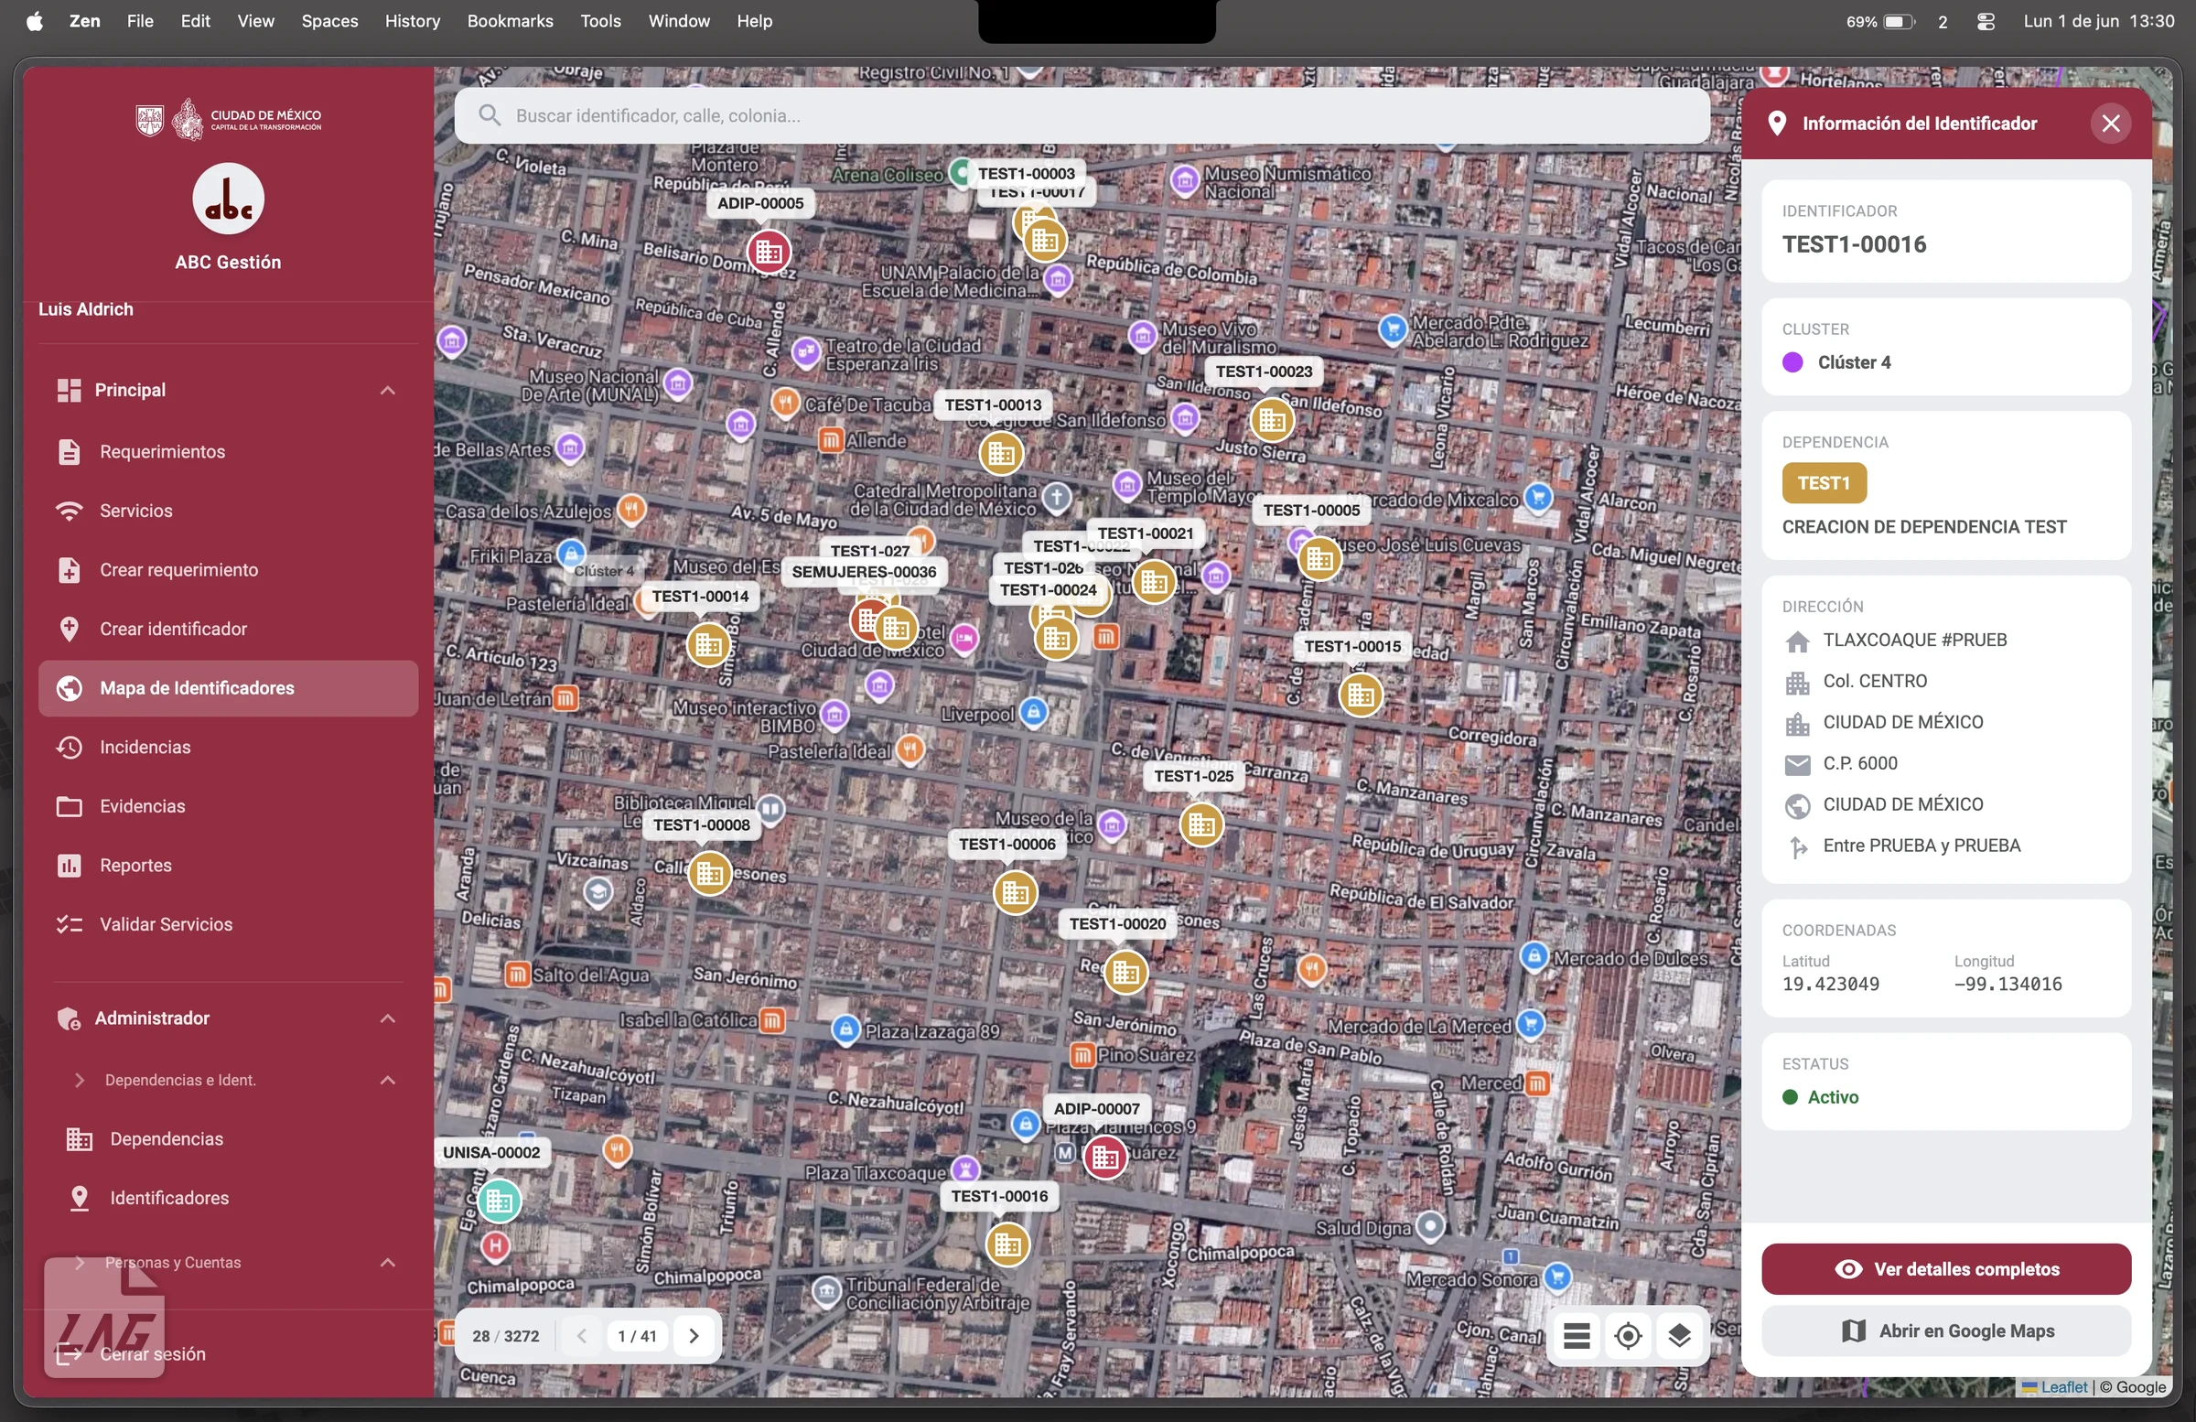Collapse Personas y Cuentas group
The height and width of the screenshot is (1422, 2196).
click(388, 1263)
